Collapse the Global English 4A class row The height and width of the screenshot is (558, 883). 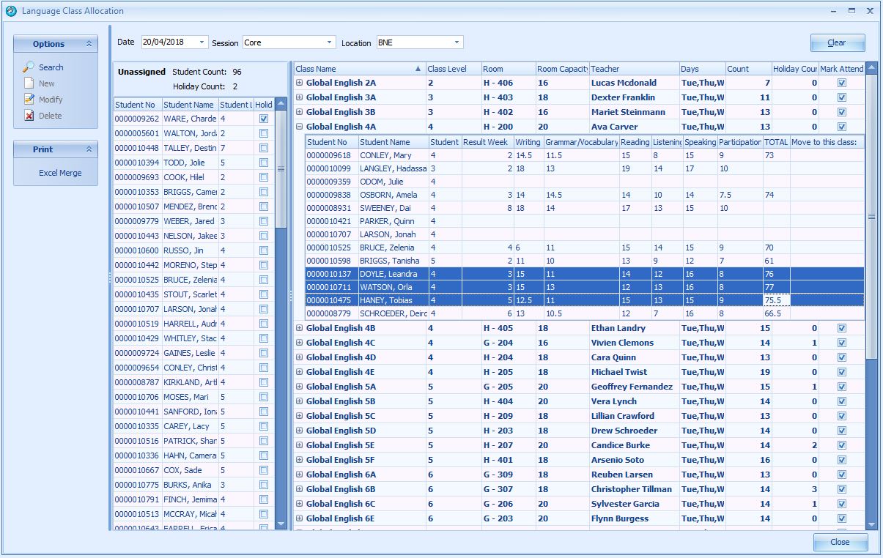click(299, 127)
